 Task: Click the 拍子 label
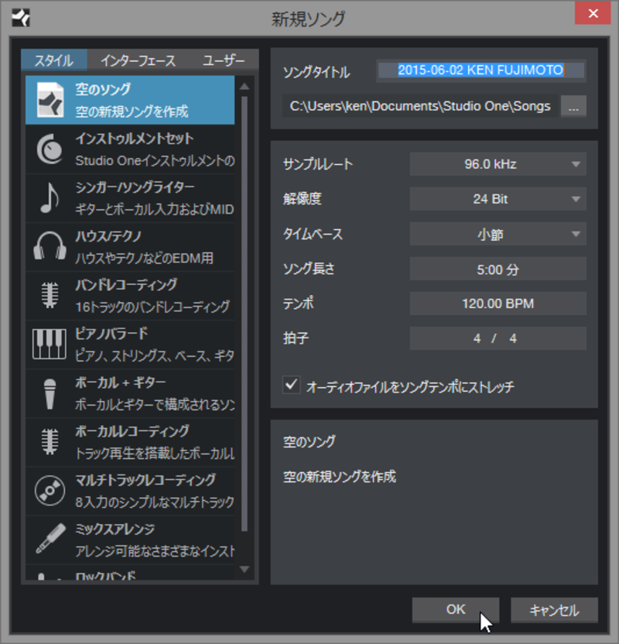pos(296,338)
